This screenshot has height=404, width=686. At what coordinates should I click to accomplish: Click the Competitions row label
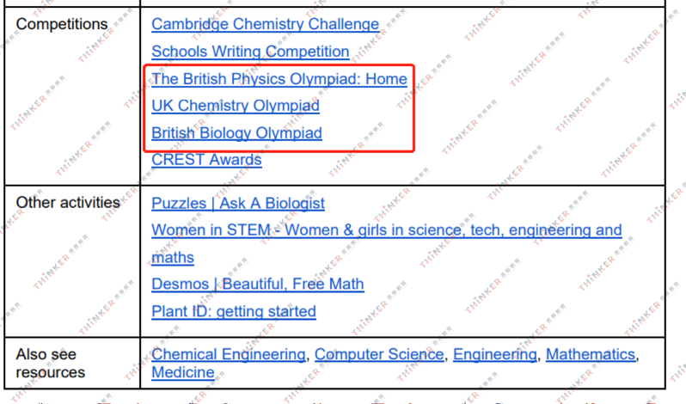[x=62, y=25]
